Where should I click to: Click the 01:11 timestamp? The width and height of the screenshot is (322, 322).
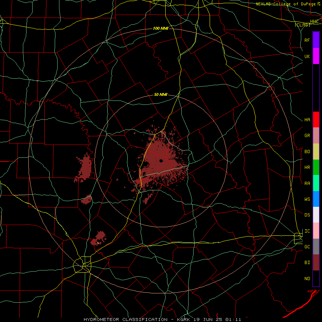233,319
